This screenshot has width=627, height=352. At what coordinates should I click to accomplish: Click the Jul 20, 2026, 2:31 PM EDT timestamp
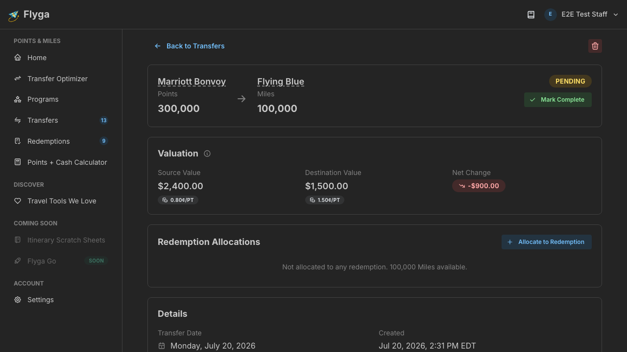pyautogui.click(x=427, y=346)
